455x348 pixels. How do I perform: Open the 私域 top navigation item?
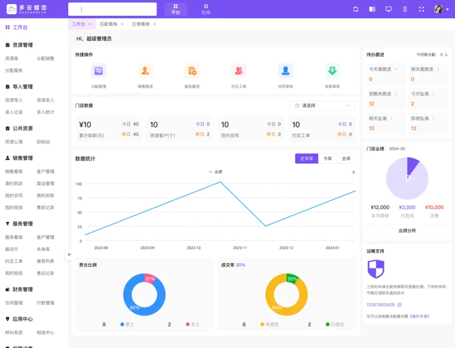(x=206, y=9)
